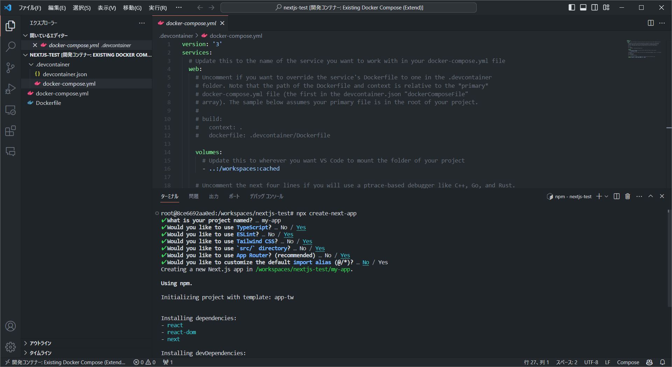The height and width of the screenshot is (367, 672).
Task: Kill the terminal with trash icon
Action: tap(628, 196)
